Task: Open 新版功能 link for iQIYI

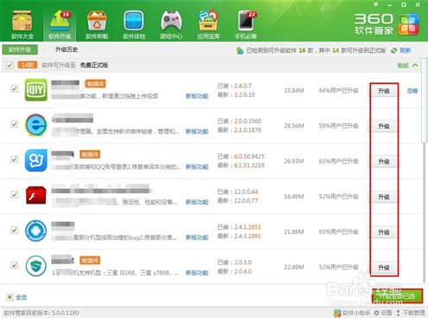Action: pos(197,96)
